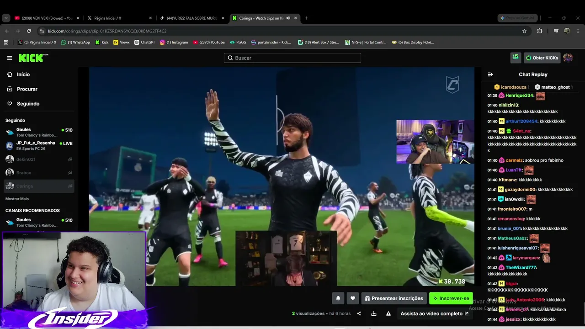Open the Viewx bookmark
The image size is (585, 329).
(x=122, y=42)
